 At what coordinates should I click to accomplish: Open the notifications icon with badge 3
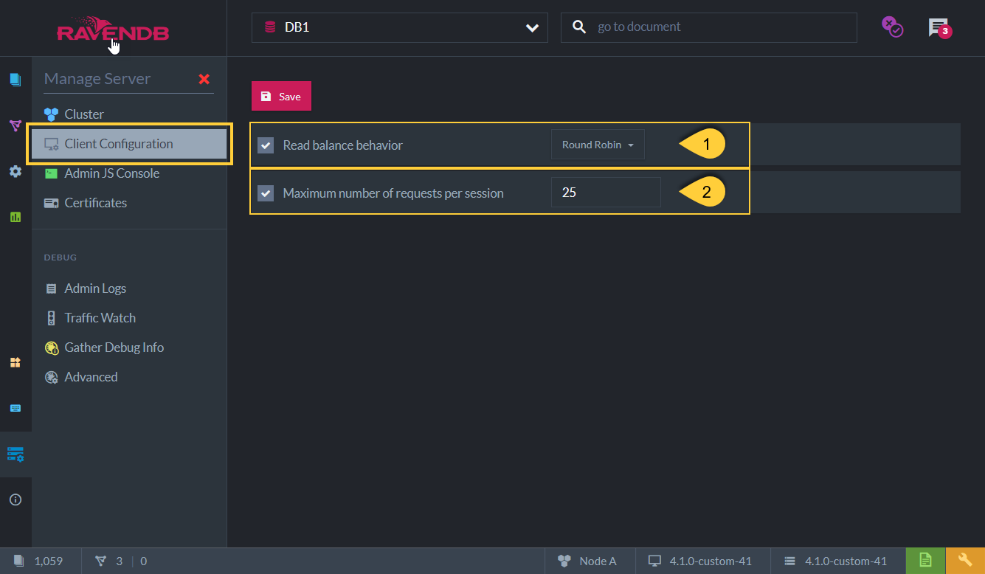(939, 28)
